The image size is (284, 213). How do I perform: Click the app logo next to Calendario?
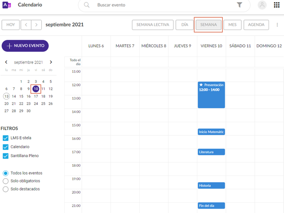(x=7, y=5)
